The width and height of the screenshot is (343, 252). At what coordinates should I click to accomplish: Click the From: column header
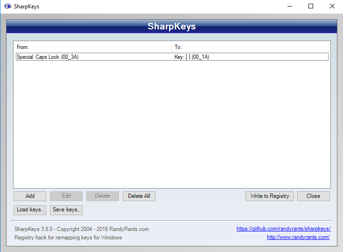(x=92, y=47)
